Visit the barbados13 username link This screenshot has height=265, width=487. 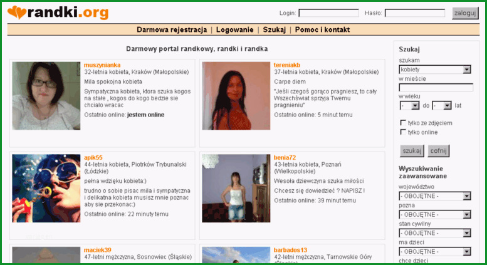click(x=290, y=250)
